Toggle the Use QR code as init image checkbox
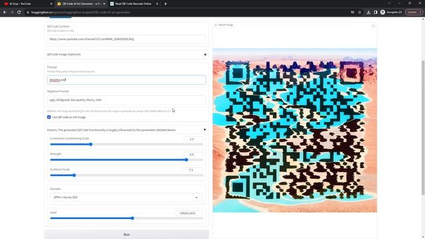This screenshot has width=425, height=239. [x=48, y=117]
